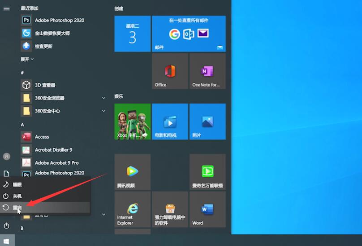Open the 腾讯视频 tile
The height and width of the screenshot is (246, 362).
click(x=133, y=172)
